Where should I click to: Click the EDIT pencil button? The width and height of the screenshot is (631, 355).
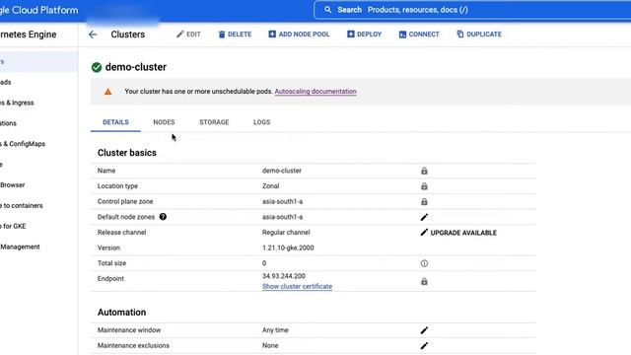[x=188, y=35]
